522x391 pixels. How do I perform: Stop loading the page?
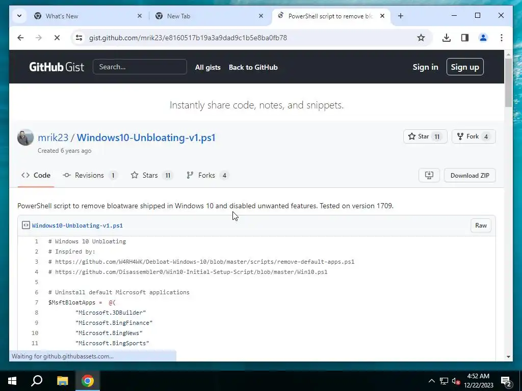tap(57, 38)
